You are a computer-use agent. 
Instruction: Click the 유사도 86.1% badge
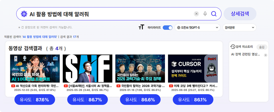click(x=193, y=100)
